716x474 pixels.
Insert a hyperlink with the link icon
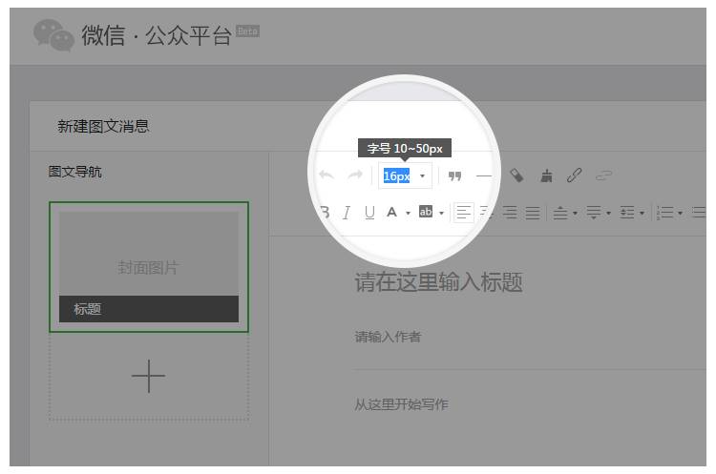pyautogui.click(x=575, y=175)
